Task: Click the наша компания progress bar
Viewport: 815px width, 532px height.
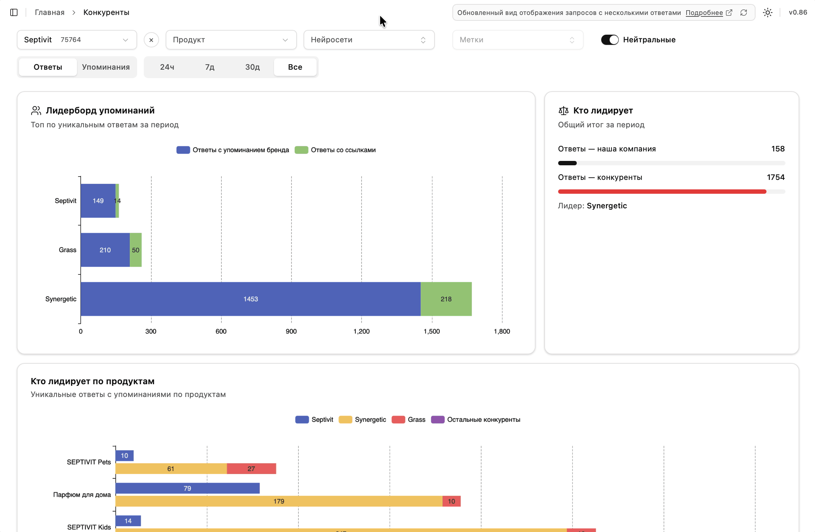Action: tap(672, 163)
